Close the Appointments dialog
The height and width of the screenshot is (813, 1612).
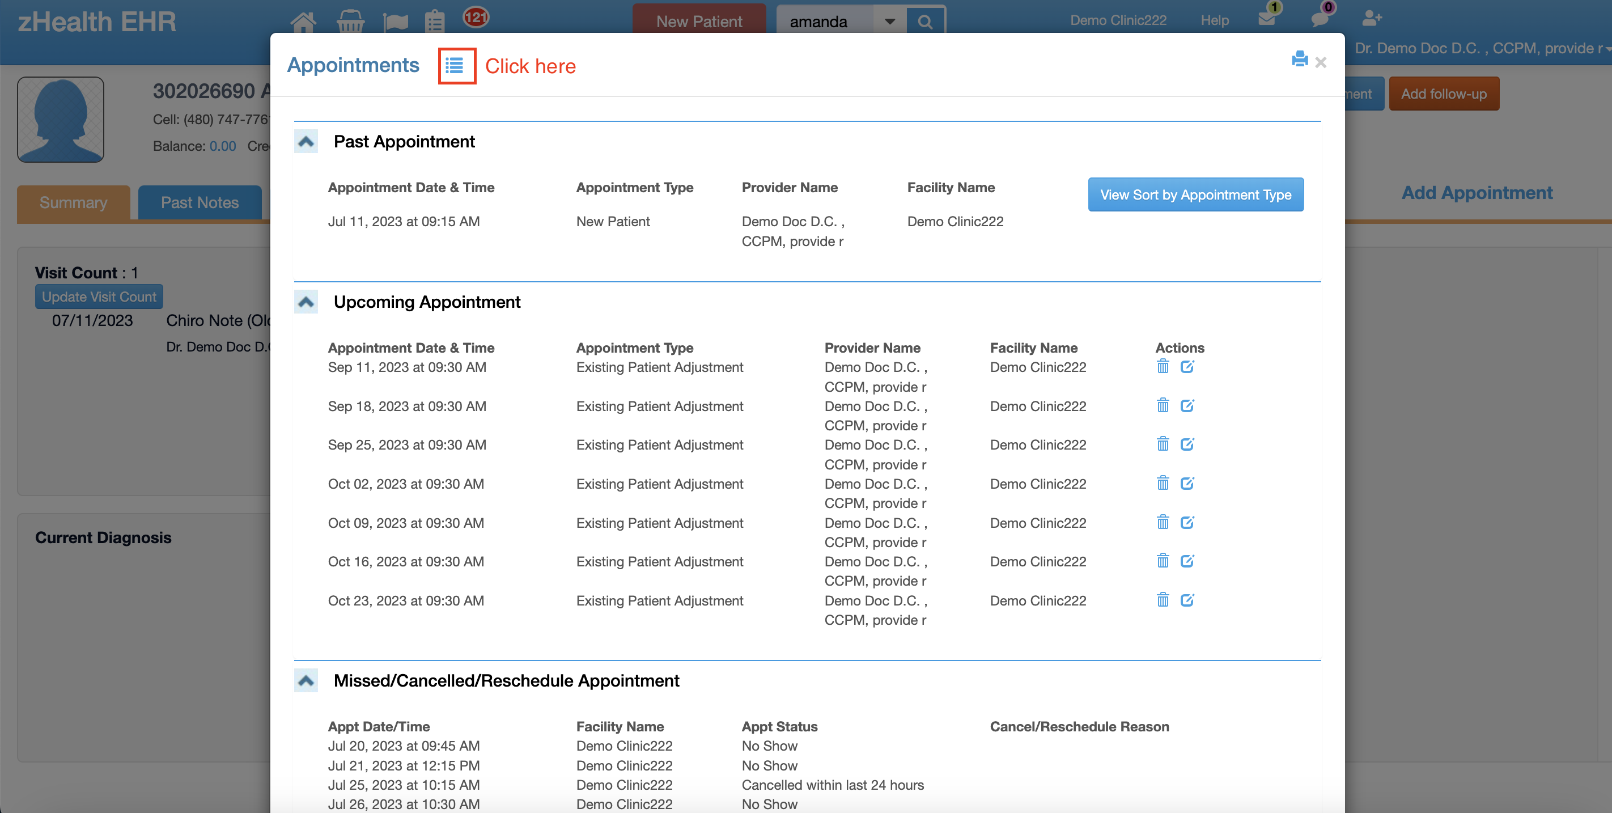[x=1321, y=62]
